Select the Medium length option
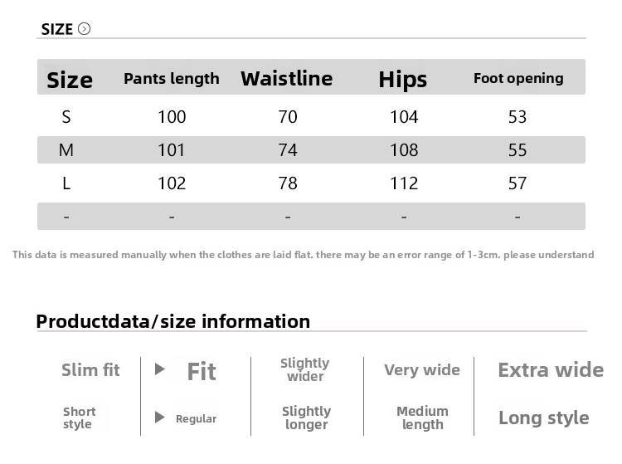Screen dimensions: 622x464 (x=422, y=418)
